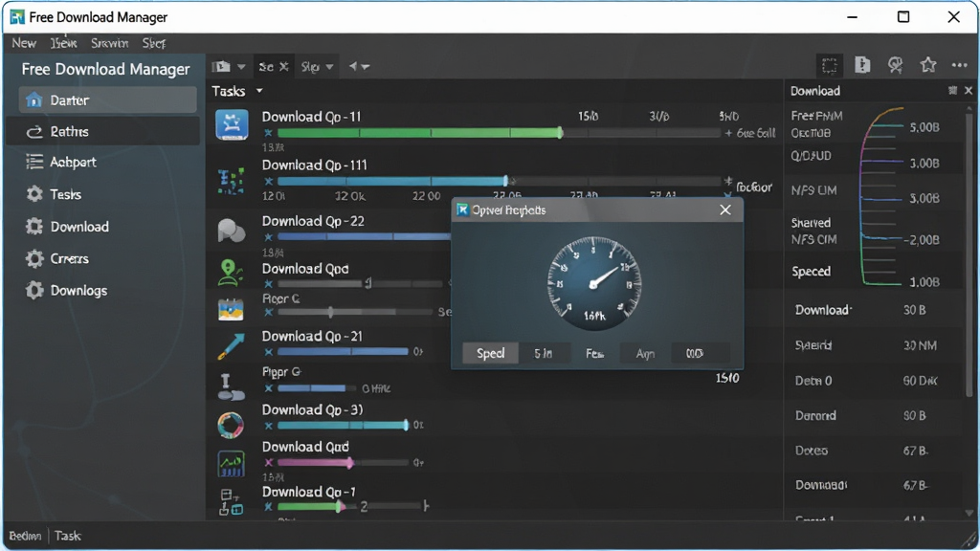980x551 pixels.
Task: Expand the Tasks dropdown arrow
Action: coord(259,91)
